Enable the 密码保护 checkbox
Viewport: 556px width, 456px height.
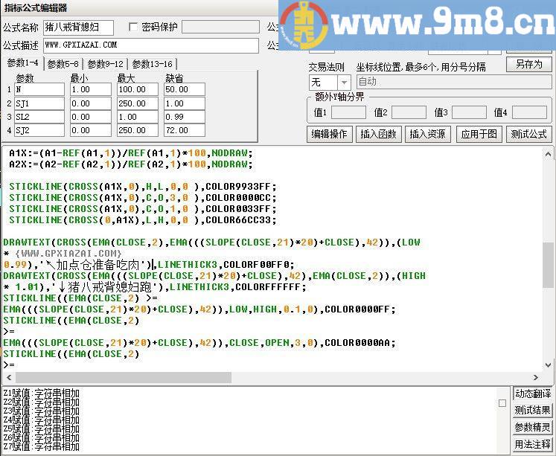pos(134,28)
